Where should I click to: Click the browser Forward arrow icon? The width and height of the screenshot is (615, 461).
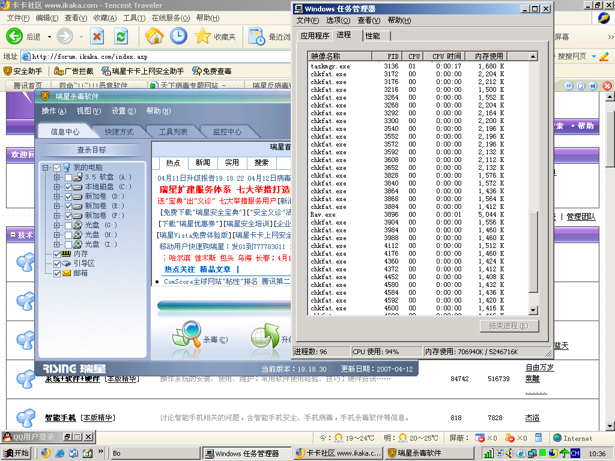[x=65, y=37]
